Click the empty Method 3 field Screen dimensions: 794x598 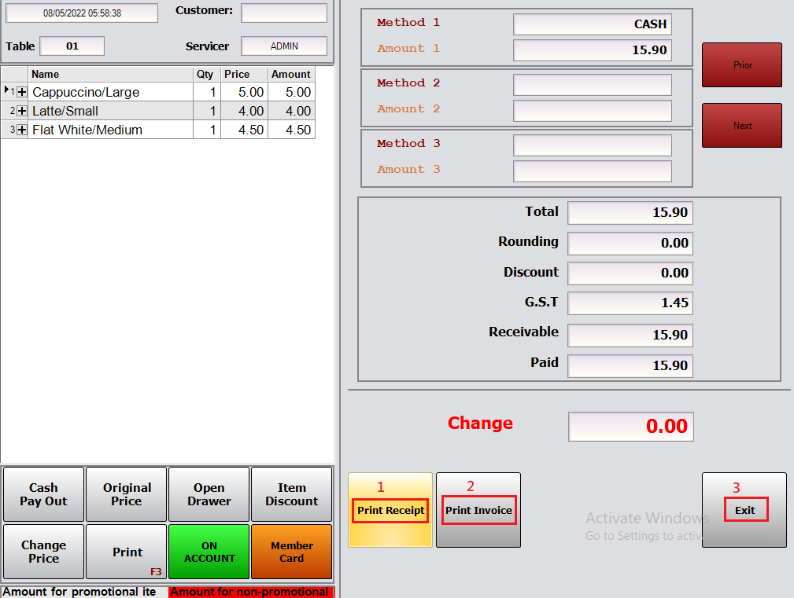[x=593, y=145]
